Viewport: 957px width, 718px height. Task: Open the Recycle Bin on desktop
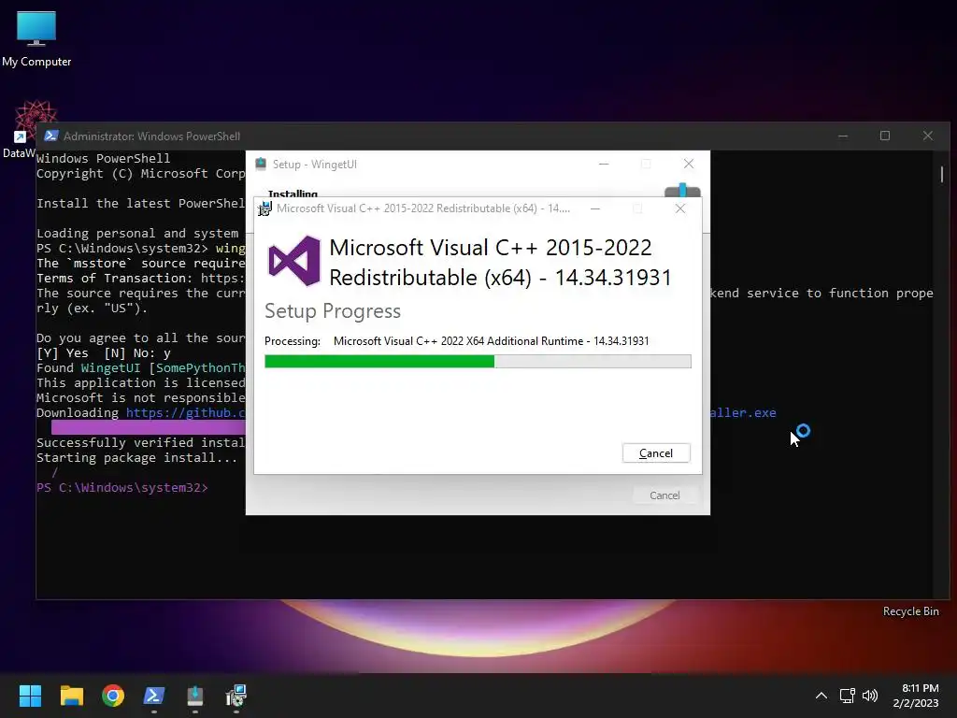point(910,611)
